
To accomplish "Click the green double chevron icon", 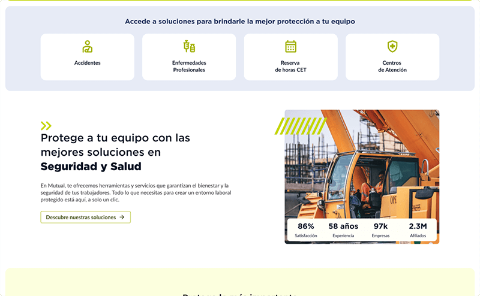I will tap(46, 126).
